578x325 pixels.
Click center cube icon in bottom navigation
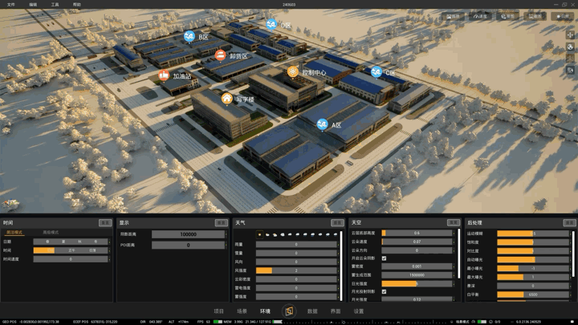(289, 311)
